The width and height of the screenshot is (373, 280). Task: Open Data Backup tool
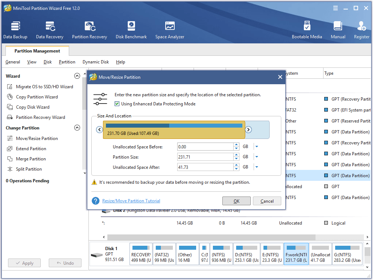[x=15, y=30]
